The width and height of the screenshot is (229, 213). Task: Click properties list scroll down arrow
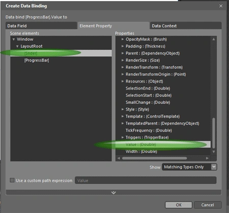coord(214,152)
